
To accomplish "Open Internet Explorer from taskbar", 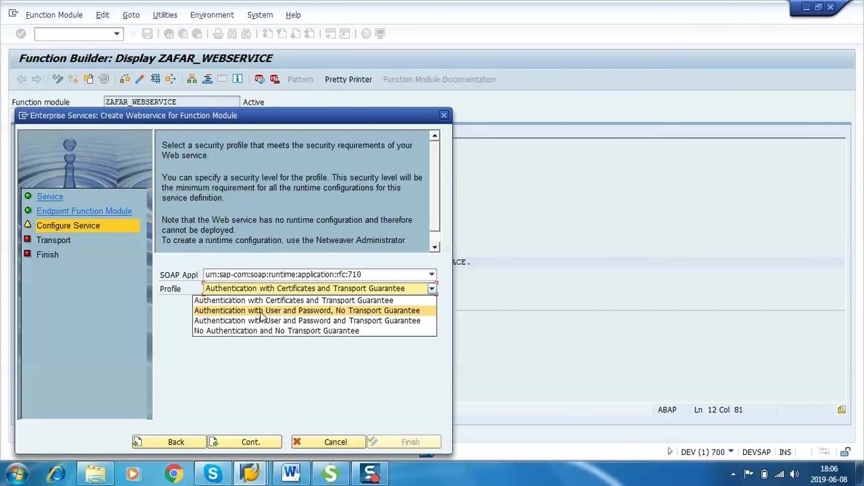I will (56, 474).
